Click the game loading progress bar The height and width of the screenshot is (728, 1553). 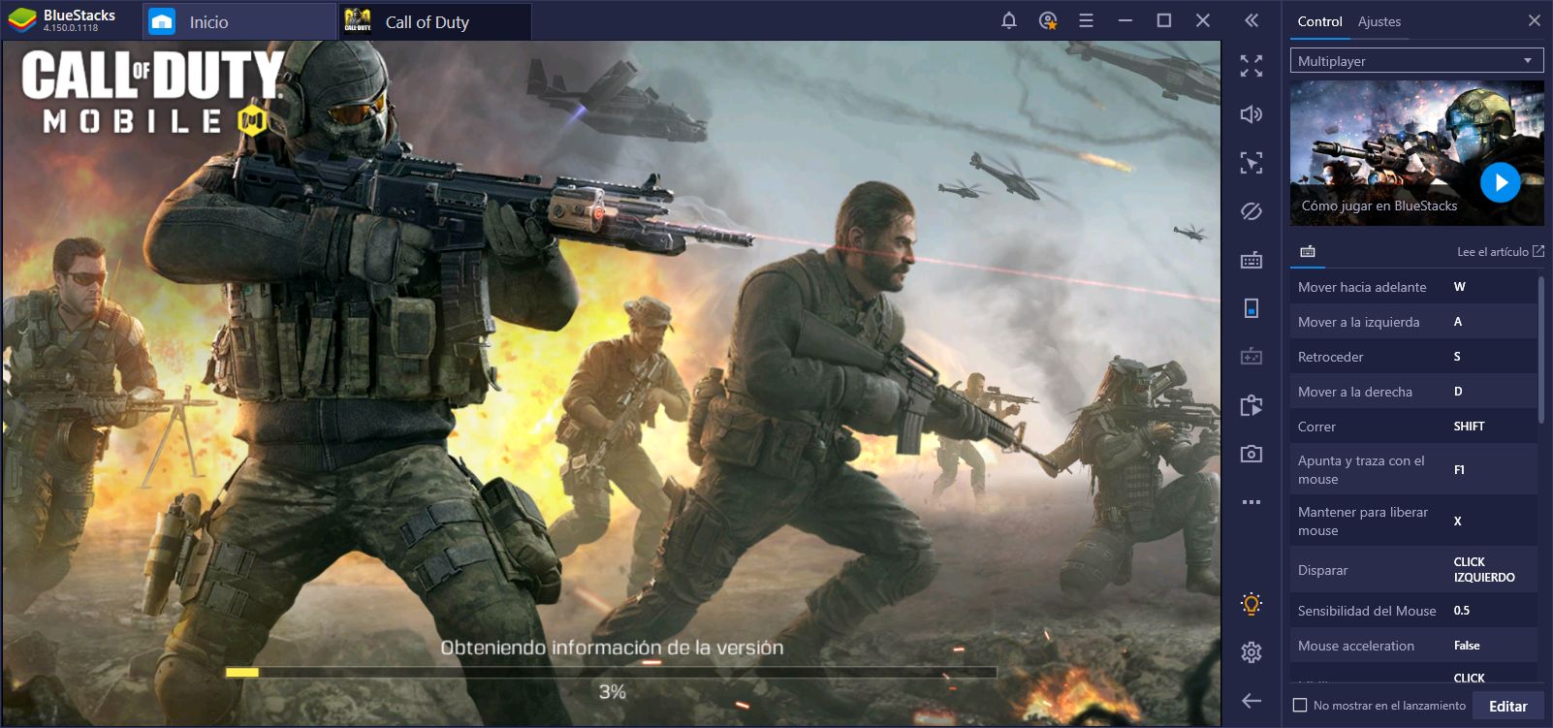(x=611, y=672)
